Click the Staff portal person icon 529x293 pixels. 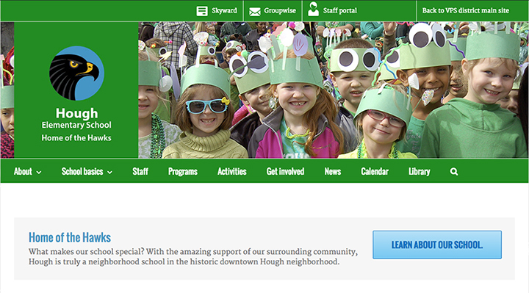click(313, 9)
